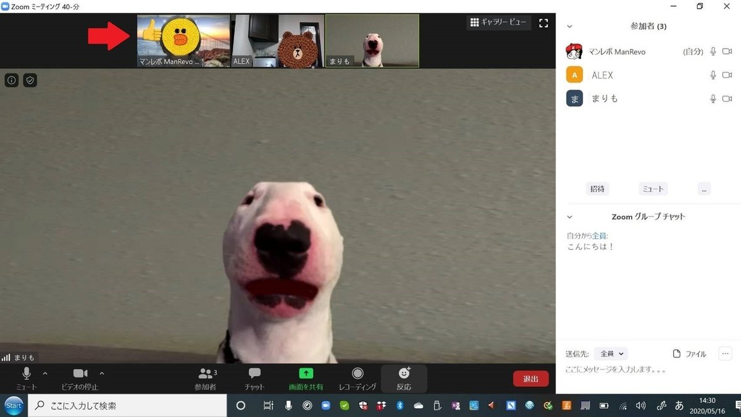
Task: Start recording (レコーディング)
Action: point(358,378)
